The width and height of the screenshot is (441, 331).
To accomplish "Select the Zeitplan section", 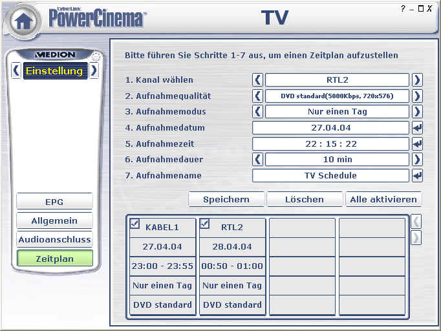I will point(54,259).
